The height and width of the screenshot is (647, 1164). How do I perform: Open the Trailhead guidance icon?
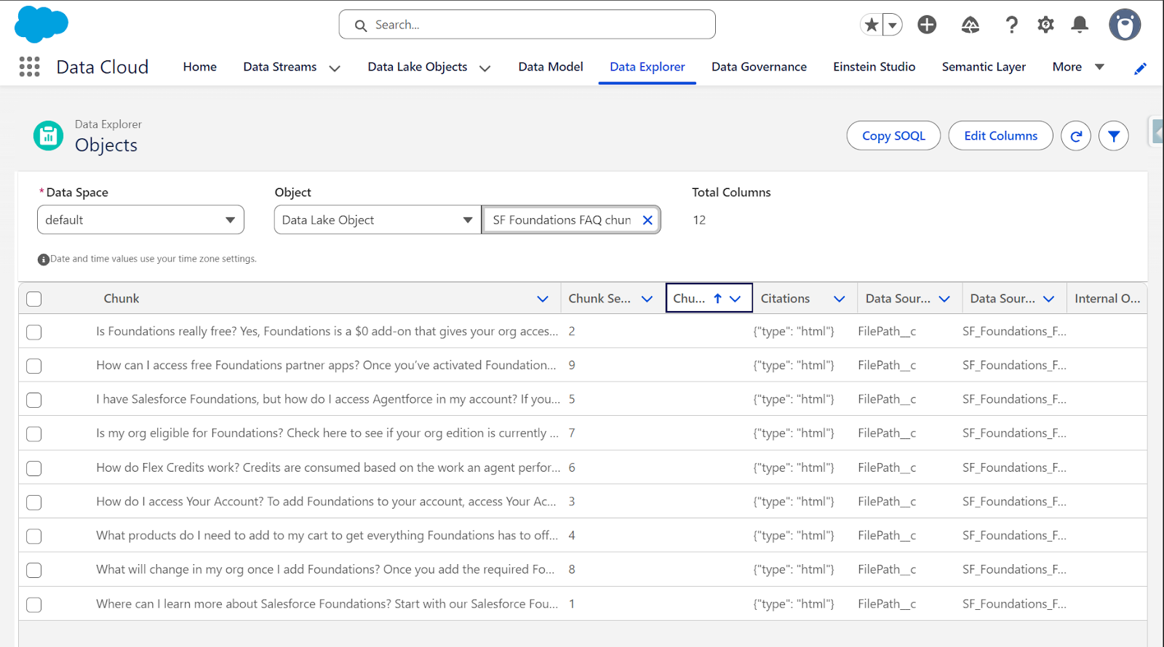click(x=970, y=25)
